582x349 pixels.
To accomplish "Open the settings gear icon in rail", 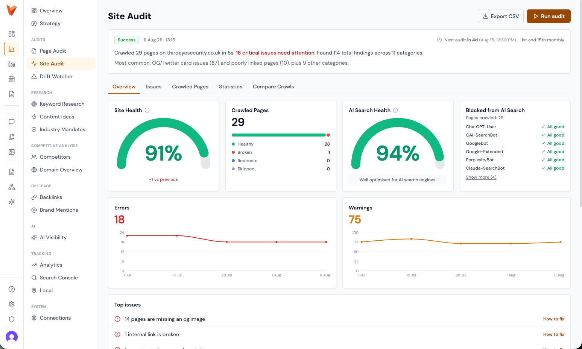I will coord(12,304).
